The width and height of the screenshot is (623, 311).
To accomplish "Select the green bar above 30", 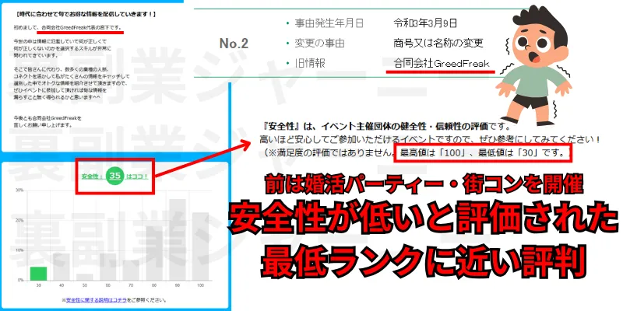I will (38, 274).
